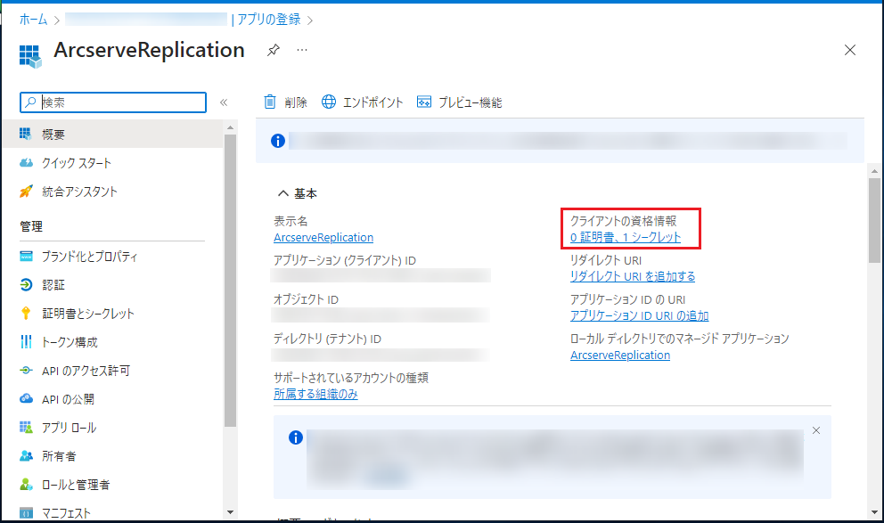Collapse the 基本 section chevron
This screenshot has height=523, width=884.
[x=282, y=193]
